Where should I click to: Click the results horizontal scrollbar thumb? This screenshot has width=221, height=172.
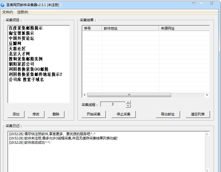tap(129, 95)
